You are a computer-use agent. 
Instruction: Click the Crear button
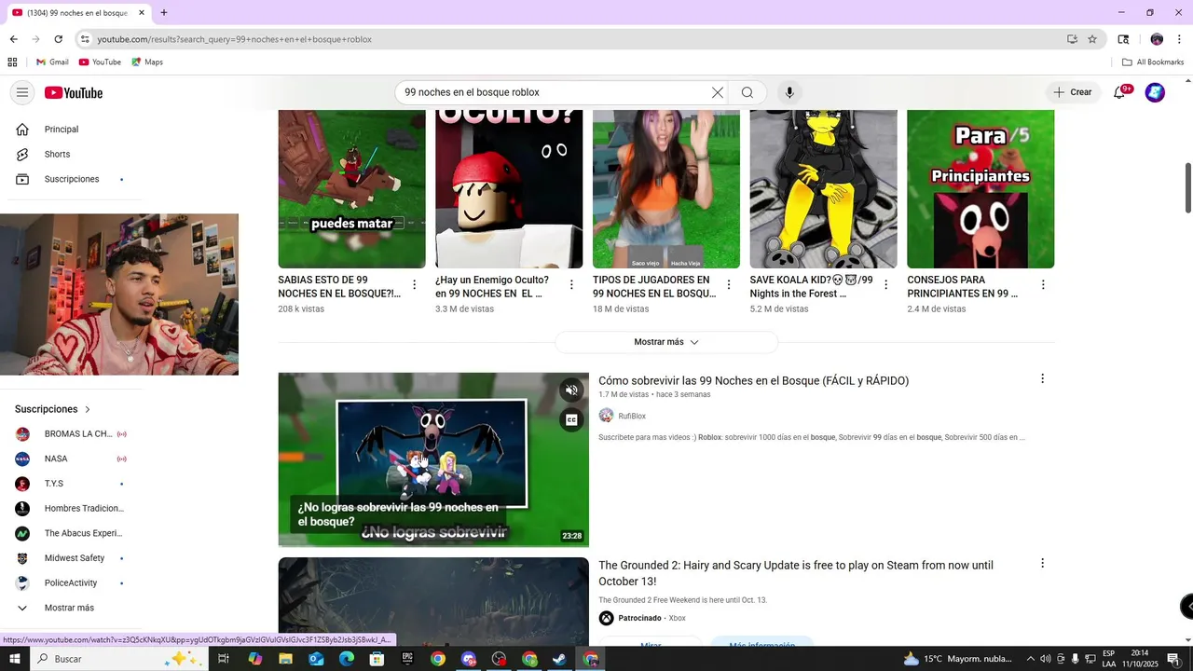coord(1072,92)
